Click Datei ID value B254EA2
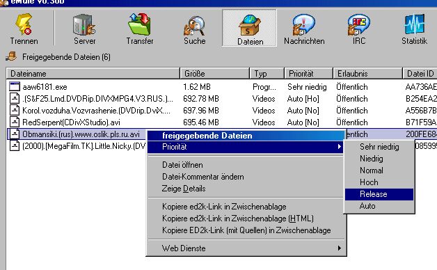The height and width of the screenshot is (270, 437). tap(421, 99)
